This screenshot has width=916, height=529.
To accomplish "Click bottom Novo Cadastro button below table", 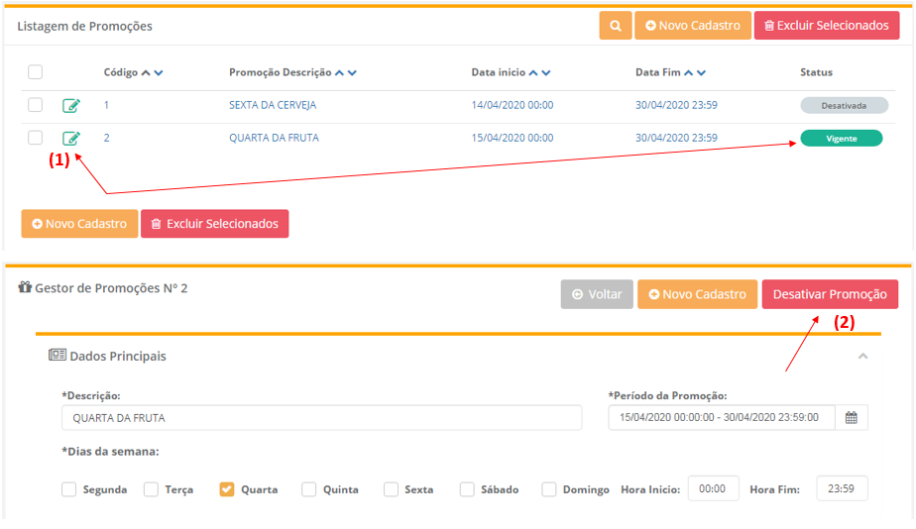I will [79, 224].
